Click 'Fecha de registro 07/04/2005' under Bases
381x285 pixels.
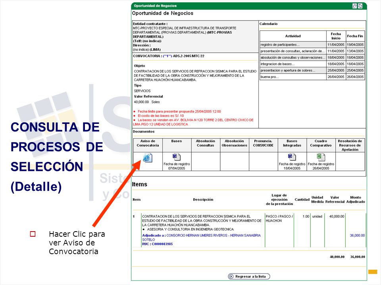pyautogui.click(x=177, y=166)
